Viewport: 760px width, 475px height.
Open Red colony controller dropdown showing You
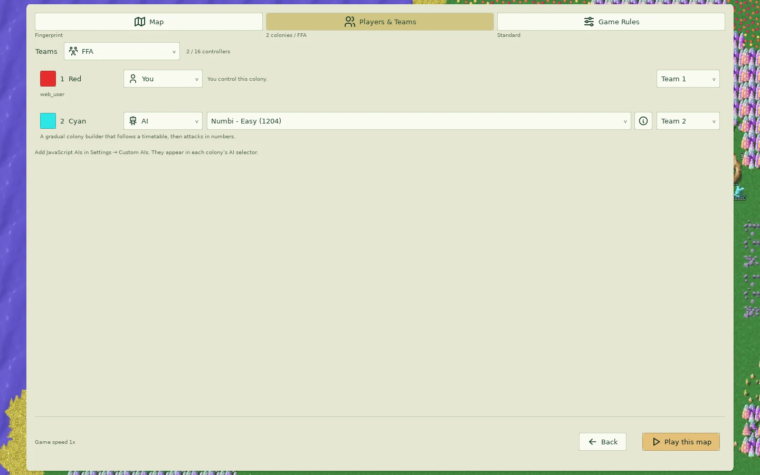click(163, 79)
